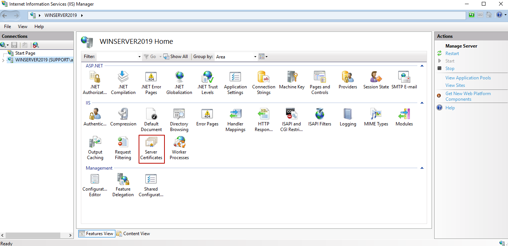Open the View menu
This screenshot has height=246, width=508.
pyautogui.click(x=22, y=26)
